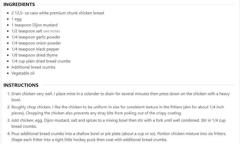Click the canned chicken breast ingredient

point(58,13)
